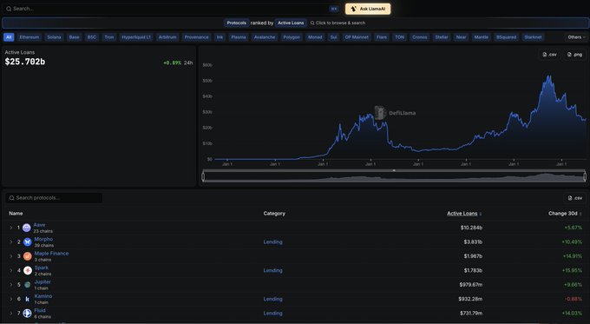Expand the Morpho row
The height and width of the screenshot is (324, 590).
11,241
